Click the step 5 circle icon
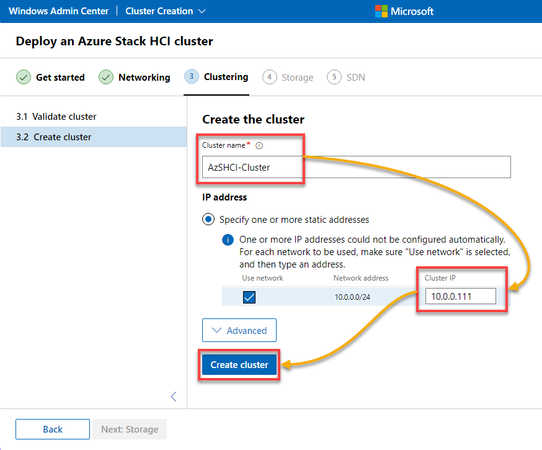The image size is (542, 450). pyautogui.click(x=334, y=77)
